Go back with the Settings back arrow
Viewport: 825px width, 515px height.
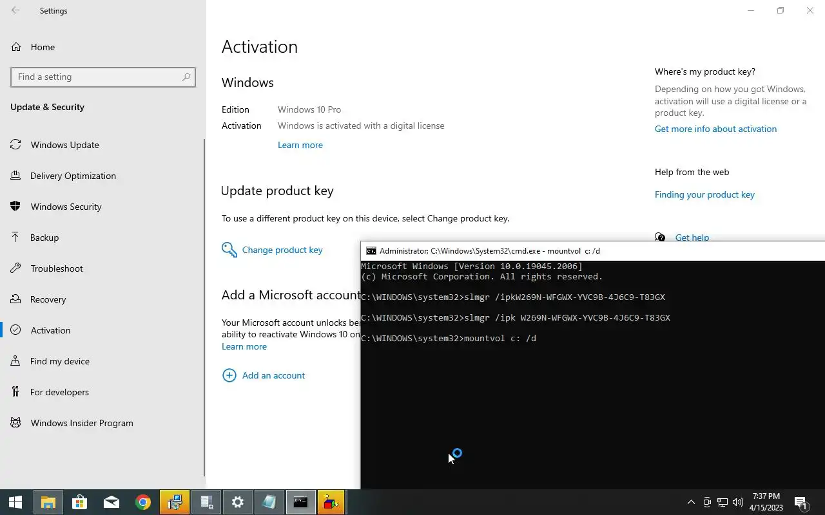click(15, 11)
